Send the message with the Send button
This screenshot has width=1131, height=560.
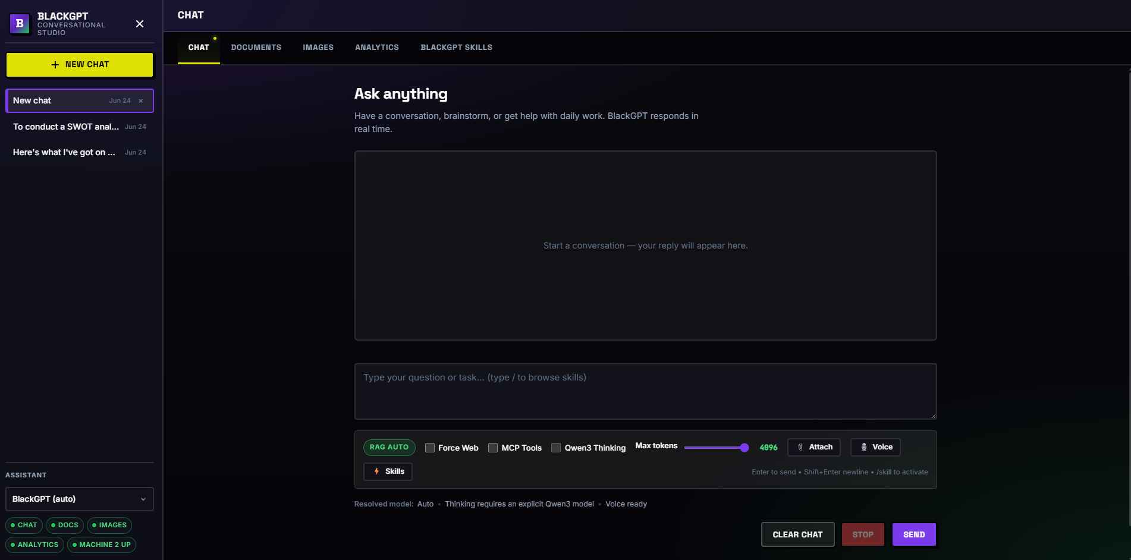pos(914,534)
